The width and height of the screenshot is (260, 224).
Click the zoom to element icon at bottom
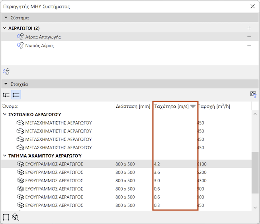16,217
